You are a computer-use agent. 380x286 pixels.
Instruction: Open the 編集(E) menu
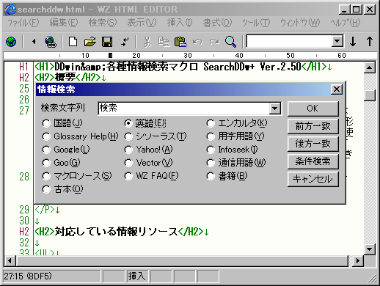pos(64,23)
